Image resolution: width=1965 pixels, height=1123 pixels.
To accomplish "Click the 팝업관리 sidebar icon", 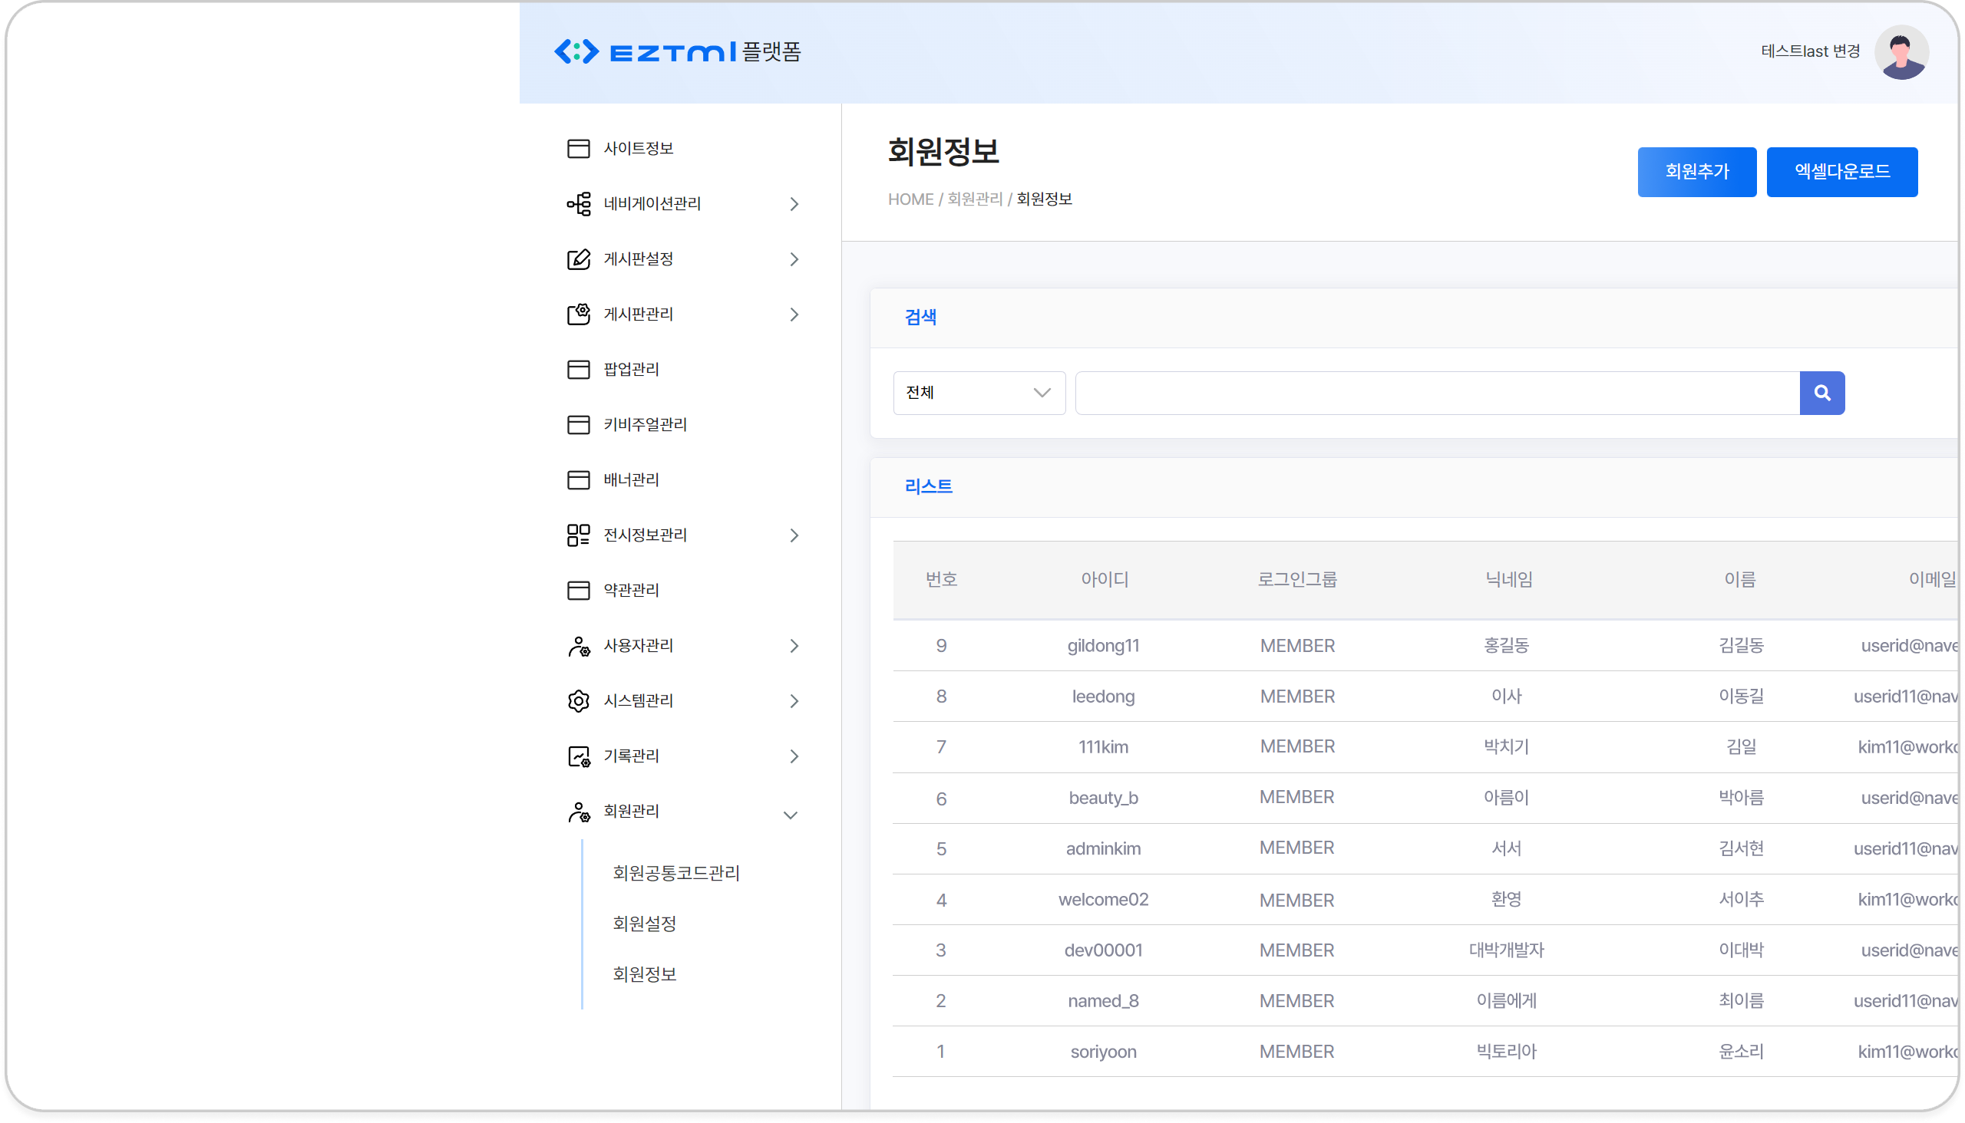I will click(x=578, y=370).
